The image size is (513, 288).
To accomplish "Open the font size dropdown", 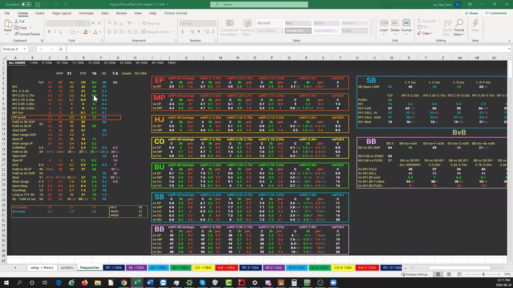I will (x=89, y=23).
